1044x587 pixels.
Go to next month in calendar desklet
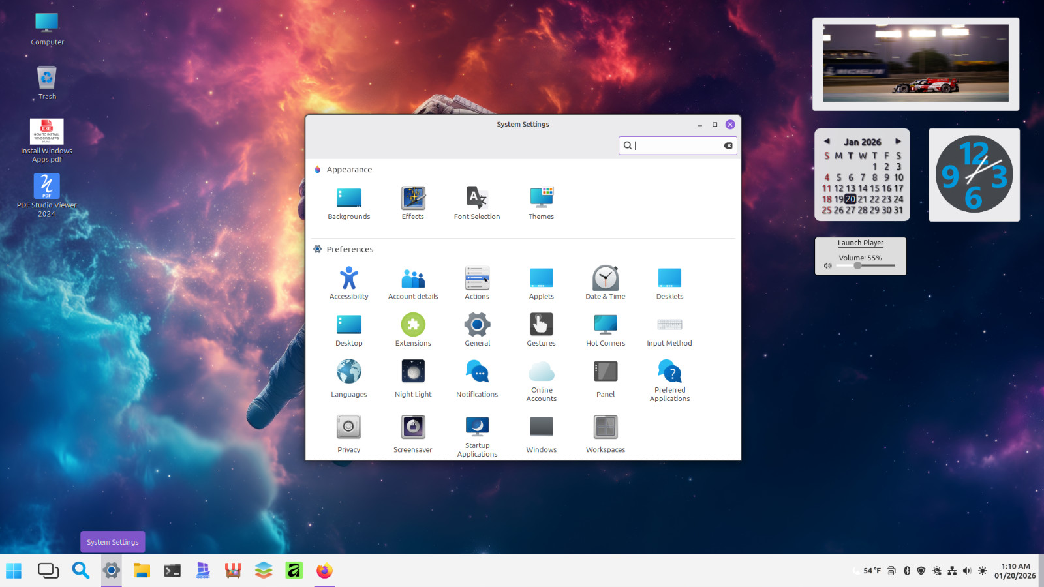click(898, 141)
